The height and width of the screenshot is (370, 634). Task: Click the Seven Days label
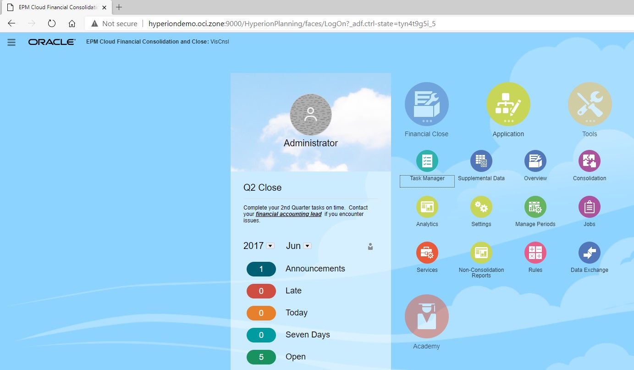308,335
